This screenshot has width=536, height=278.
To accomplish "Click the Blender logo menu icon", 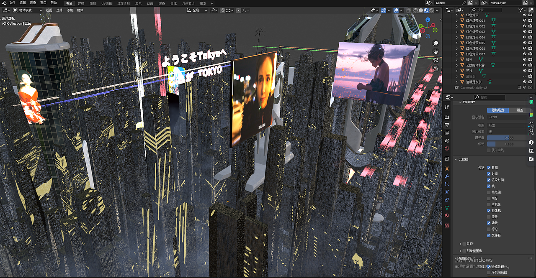I will (x=3, y=3).
